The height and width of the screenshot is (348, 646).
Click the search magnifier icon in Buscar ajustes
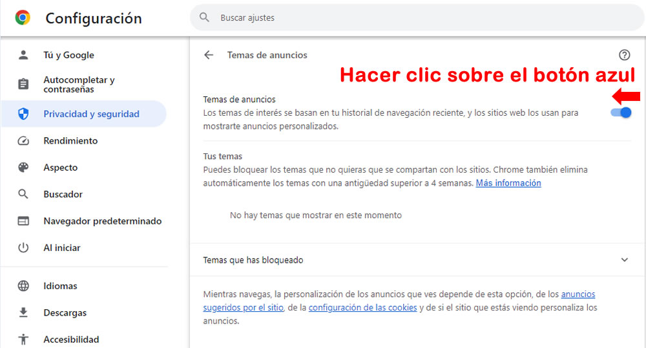[x=204, y=17]
